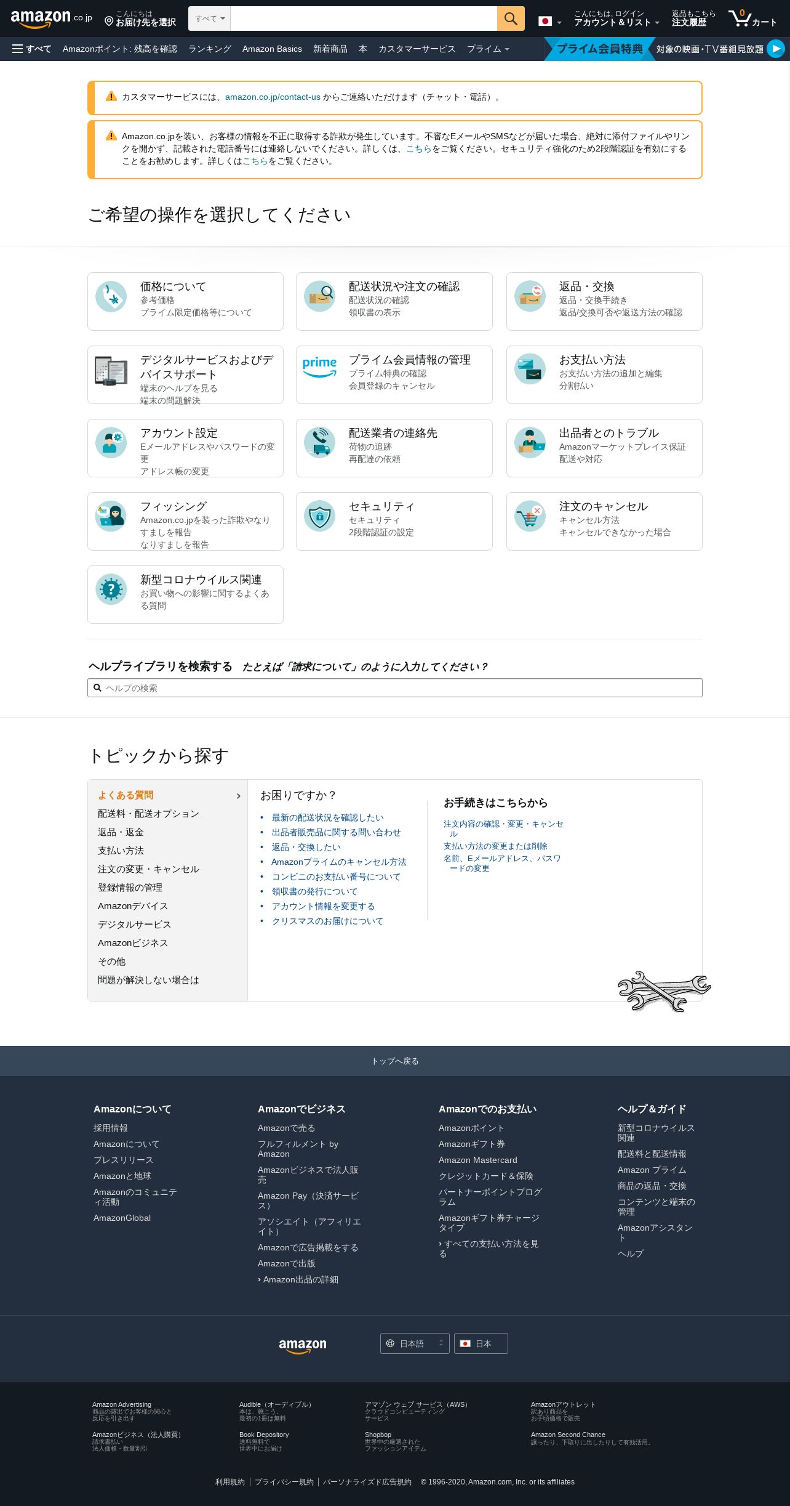790x1506 pixels.
Task: Select 問題が解決しない場合は topic tab
Action: click(x=148, y=980)
